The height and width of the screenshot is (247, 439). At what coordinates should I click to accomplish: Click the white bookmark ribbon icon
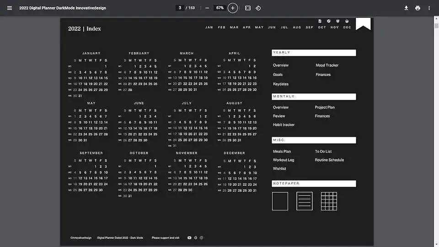[x=363, y=24]
